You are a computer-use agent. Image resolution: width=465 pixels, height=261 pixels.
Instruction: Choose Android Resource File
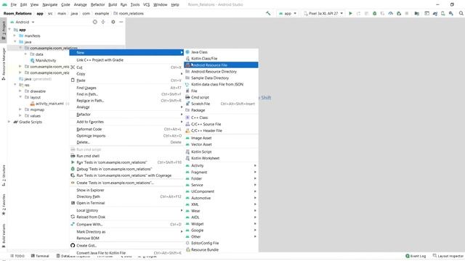[x=221, y=65]
